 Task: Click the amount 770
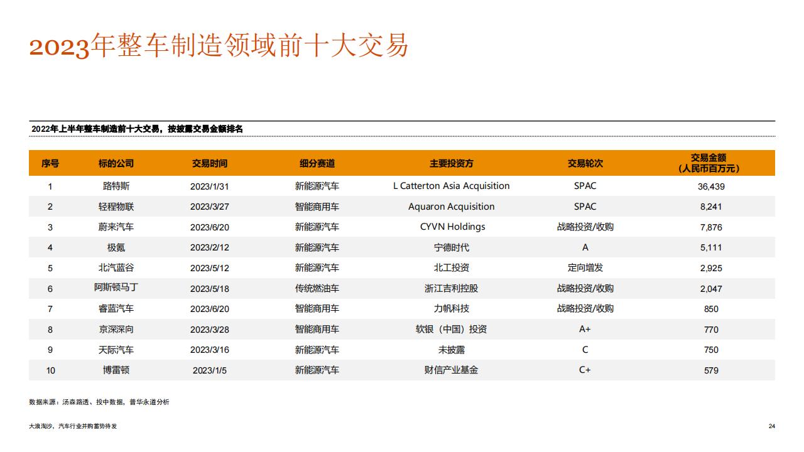pyautogui.click(x=711, y=330)
